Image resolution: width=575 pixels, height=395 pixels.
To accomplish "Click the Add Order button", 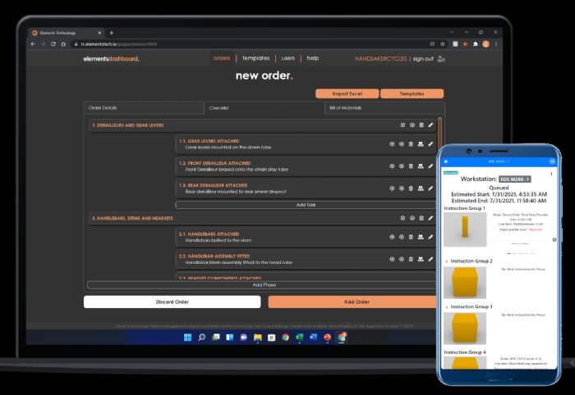I will [x=352, y=302].
